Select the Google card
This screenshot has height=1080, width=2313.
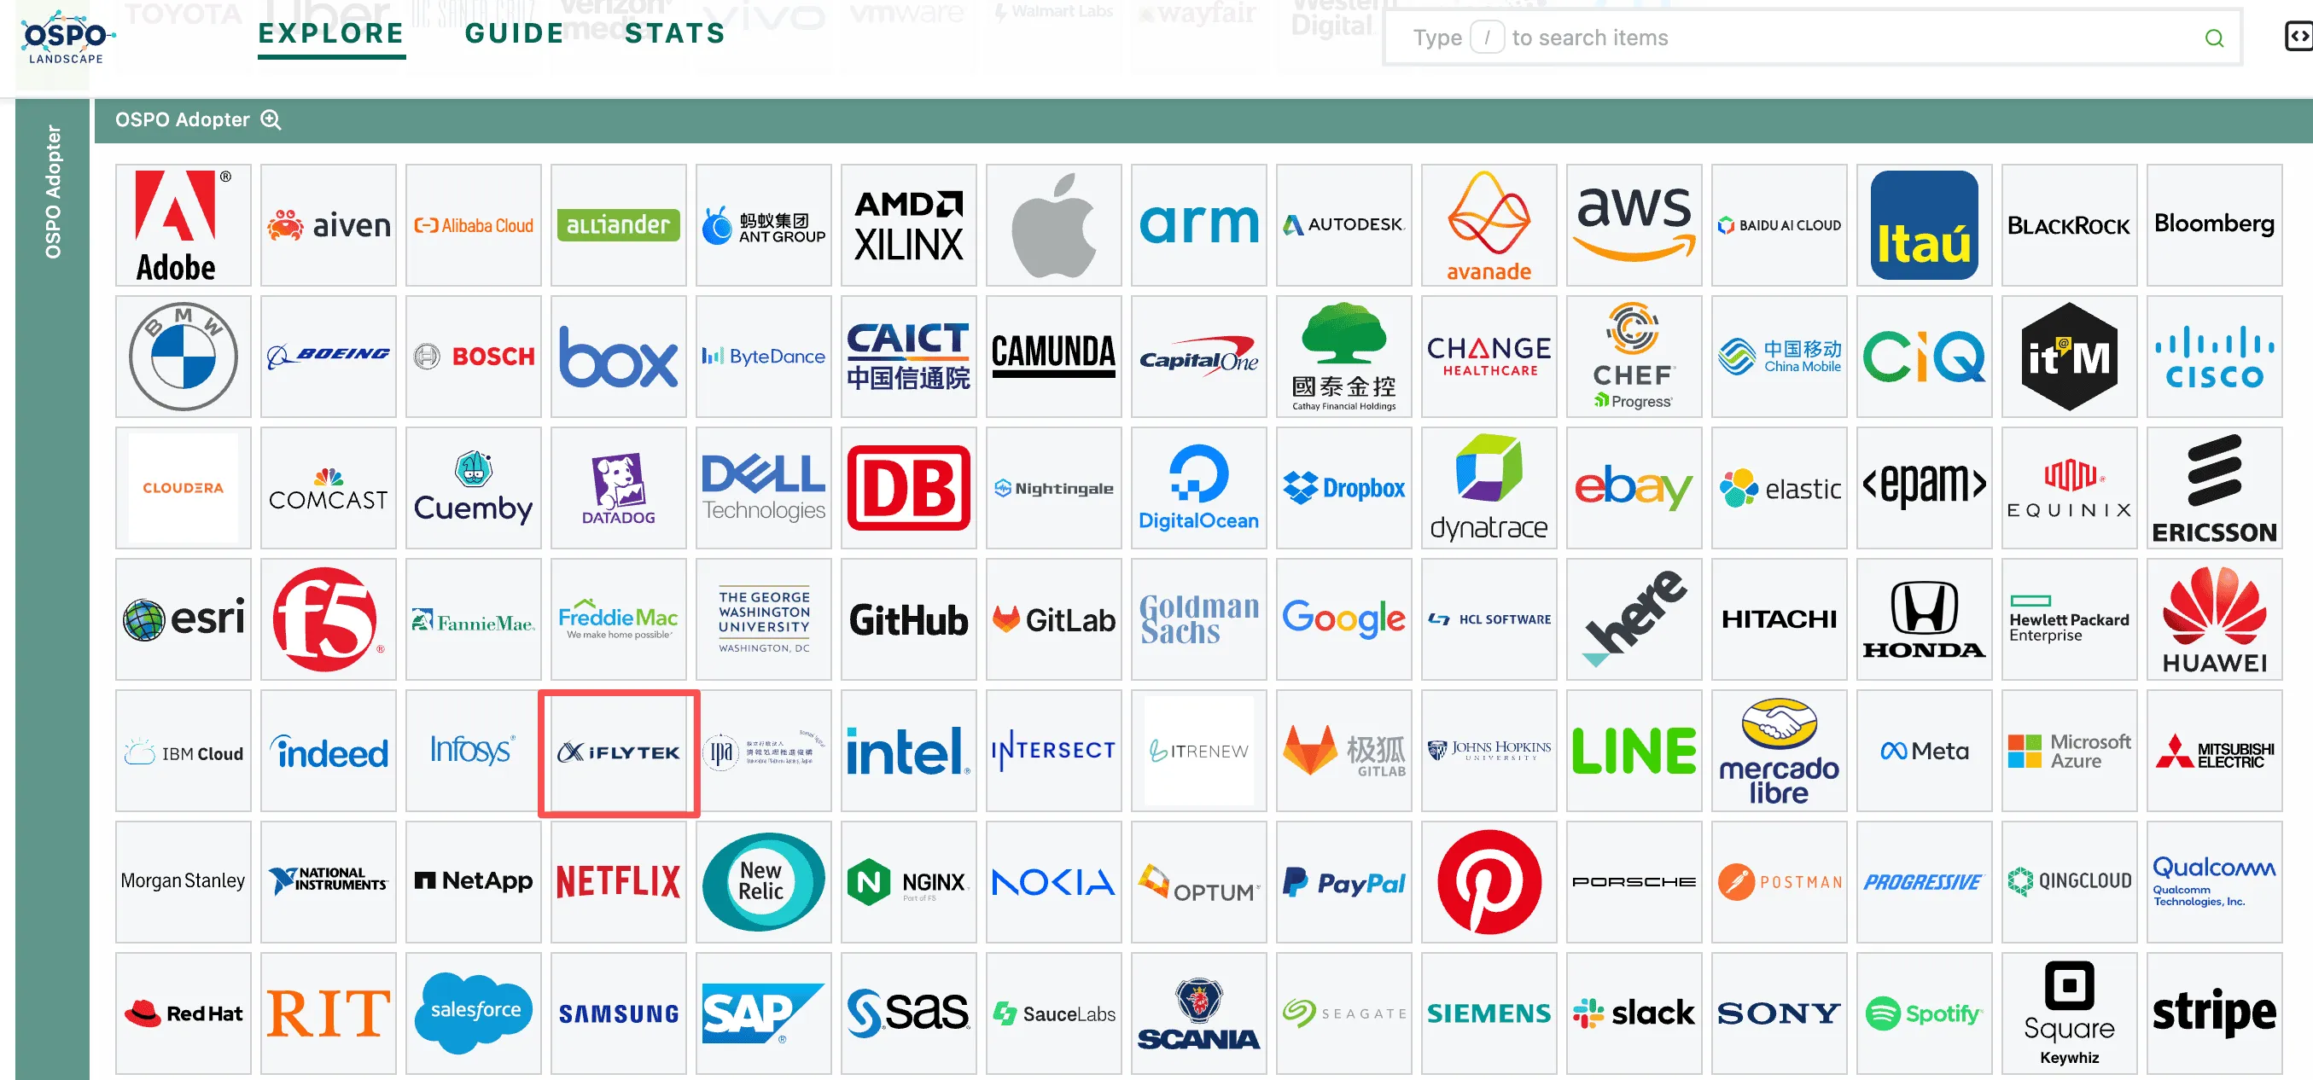(x=1343, y=619)
